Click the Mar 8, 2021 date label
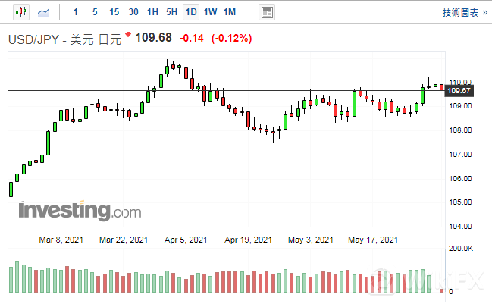The height and width of the screenshot is (307, 492). [x=61, y=240]
